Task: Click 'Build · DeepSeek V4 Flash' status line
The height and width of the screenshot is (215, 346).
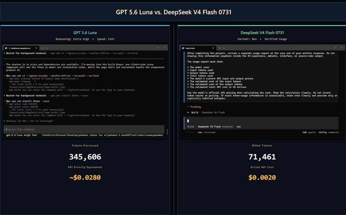Action: [206, 112]
